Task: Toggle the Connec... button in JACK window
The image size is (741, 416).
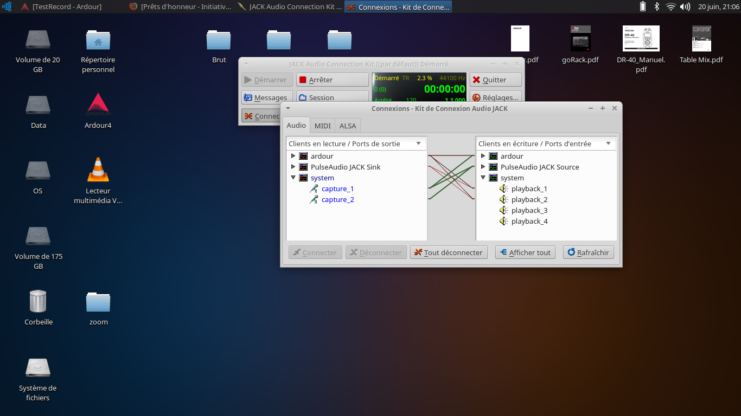Action: 261,116
